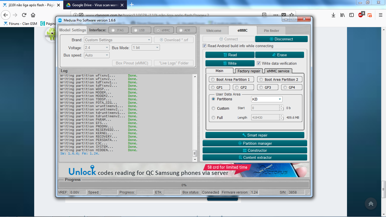Click the Erase button
Viewport: 386px width, 217px height.
(x=279, y=55)
